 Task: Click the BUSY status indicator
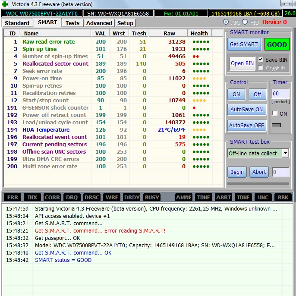click(x=152, y=197)
